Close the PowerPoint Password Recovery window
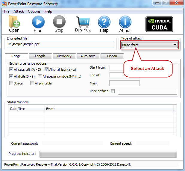This screenshot has height=171, width=185. (176, 3)
